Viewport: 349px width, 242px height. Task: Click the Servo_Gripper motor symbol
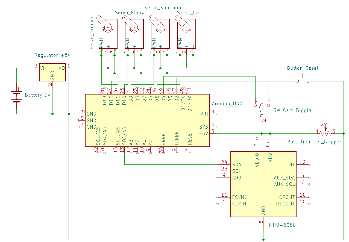click(108, 34)
